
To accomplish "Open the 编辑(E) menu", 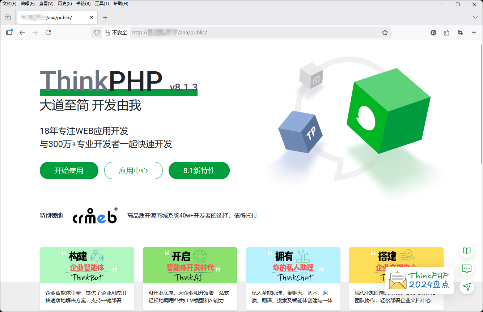I will point(28,4).
